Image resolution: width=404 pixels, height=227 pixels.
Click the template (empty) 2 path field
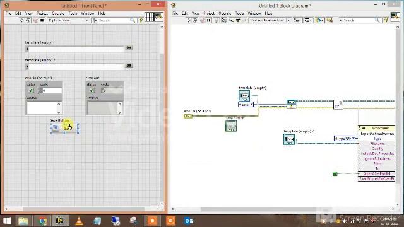pyautogui.click(x=76, y=67)
